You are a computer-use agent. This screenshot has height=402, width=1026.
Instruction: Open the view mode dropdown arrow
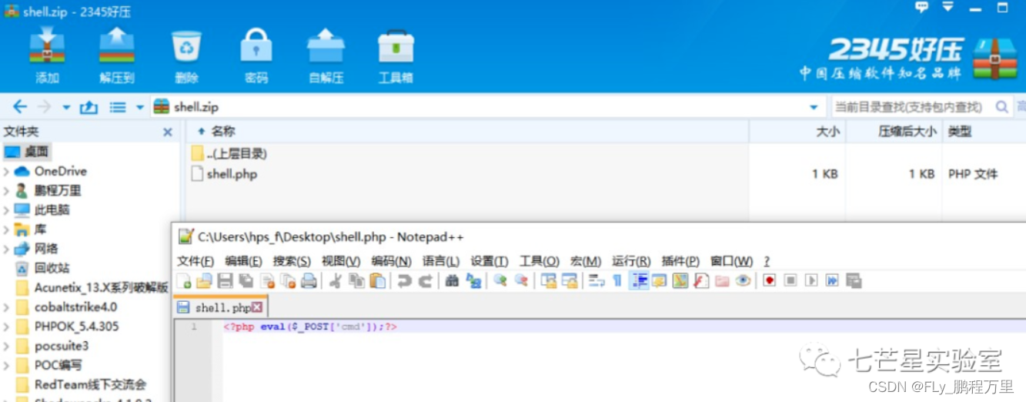click(139, 107)
